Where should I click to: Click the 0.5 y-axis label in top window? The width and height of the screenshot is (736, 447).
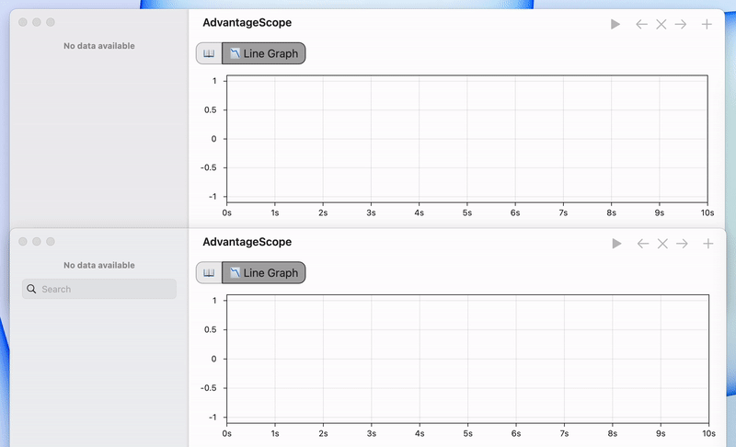pyautogui.click(x=211, y=109)
